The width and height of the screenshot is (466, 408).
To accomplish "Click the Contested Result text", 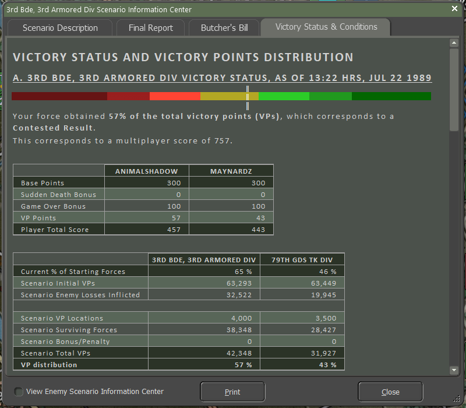I will point(54,128).
